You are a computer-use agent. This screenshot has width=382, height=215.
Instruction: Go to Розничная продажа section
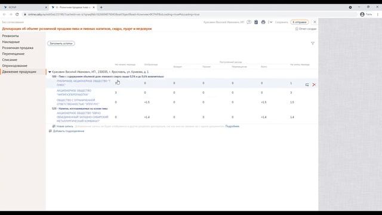click(18, 48)
